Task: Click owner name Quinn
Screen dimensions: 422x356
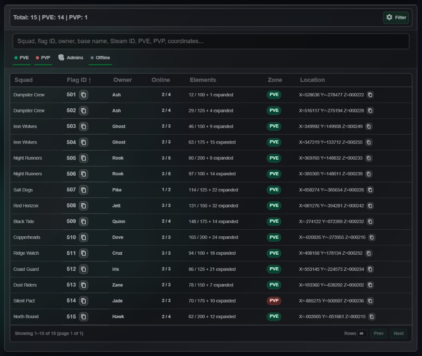Action: (x=119, y=221)
